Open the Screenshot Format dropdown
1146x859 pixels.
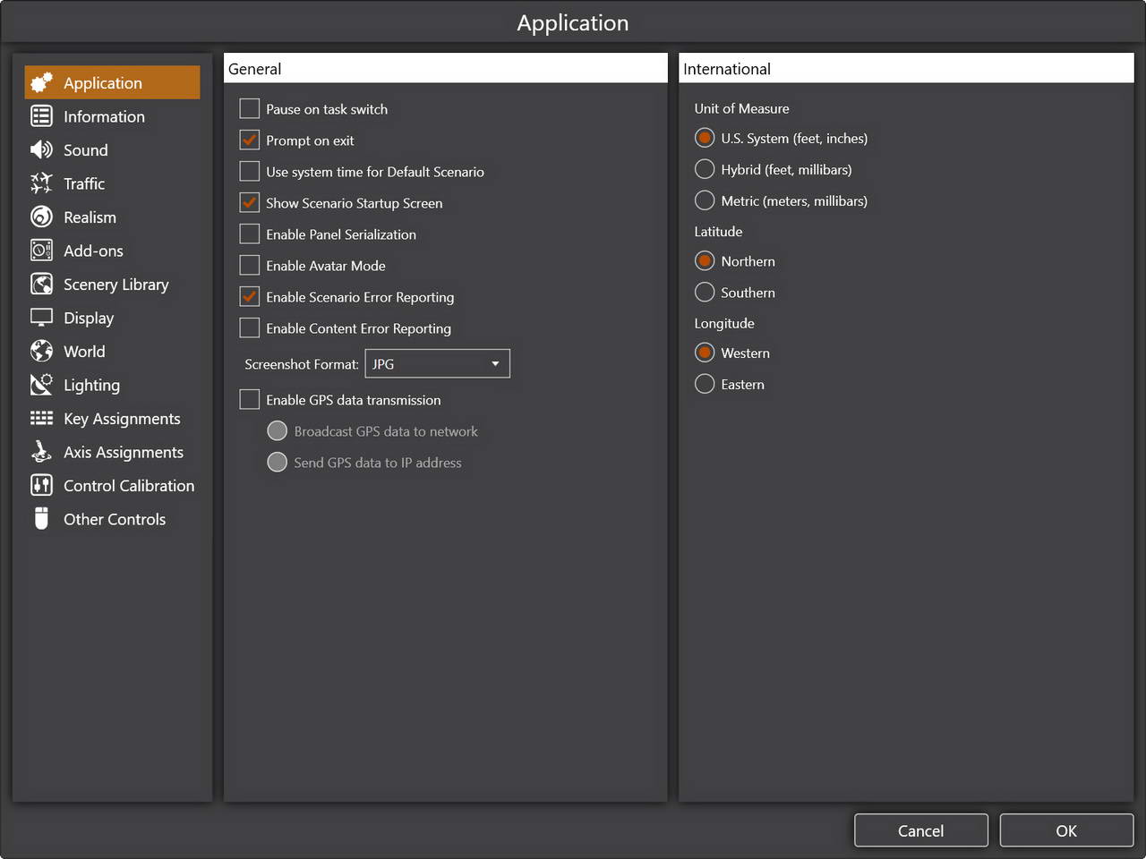(x=437, y=364)
